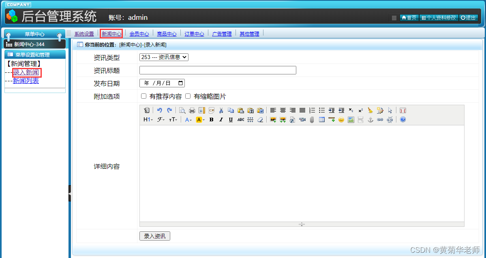486x258 pixels.
Task: Toggle HTML source code view in editor
Action: pyautogui.click(x=147, y=110)
